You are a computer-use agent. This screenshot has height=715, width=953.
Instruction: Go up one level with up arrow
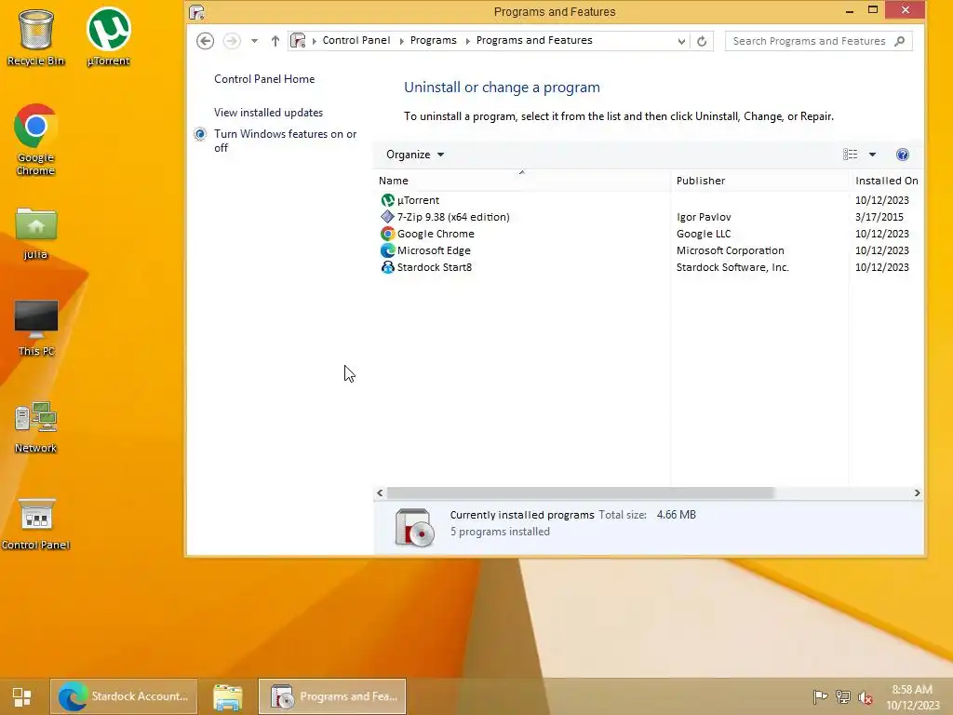(275, 41)
